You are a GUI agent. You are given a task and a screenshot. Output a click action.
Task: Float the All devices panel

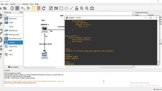pos(20,12)
